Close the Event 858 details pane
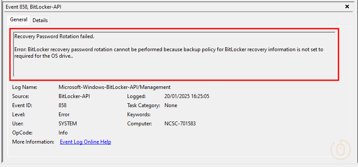This screenshot has height=167, width=358. 347,7
